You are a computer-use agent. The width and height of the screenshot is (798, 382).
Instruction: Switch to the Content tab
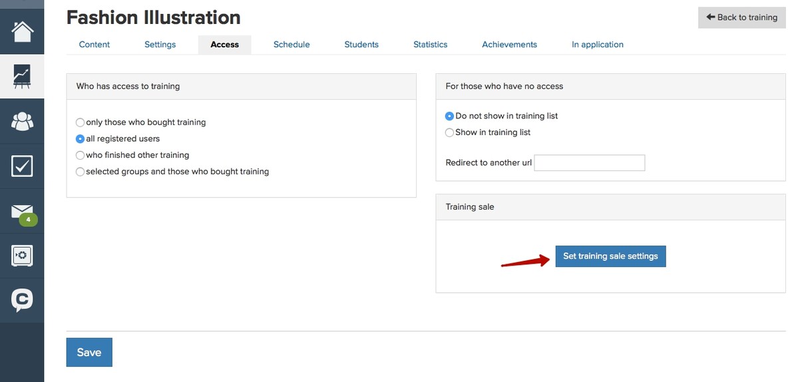(x=94, y=45)
